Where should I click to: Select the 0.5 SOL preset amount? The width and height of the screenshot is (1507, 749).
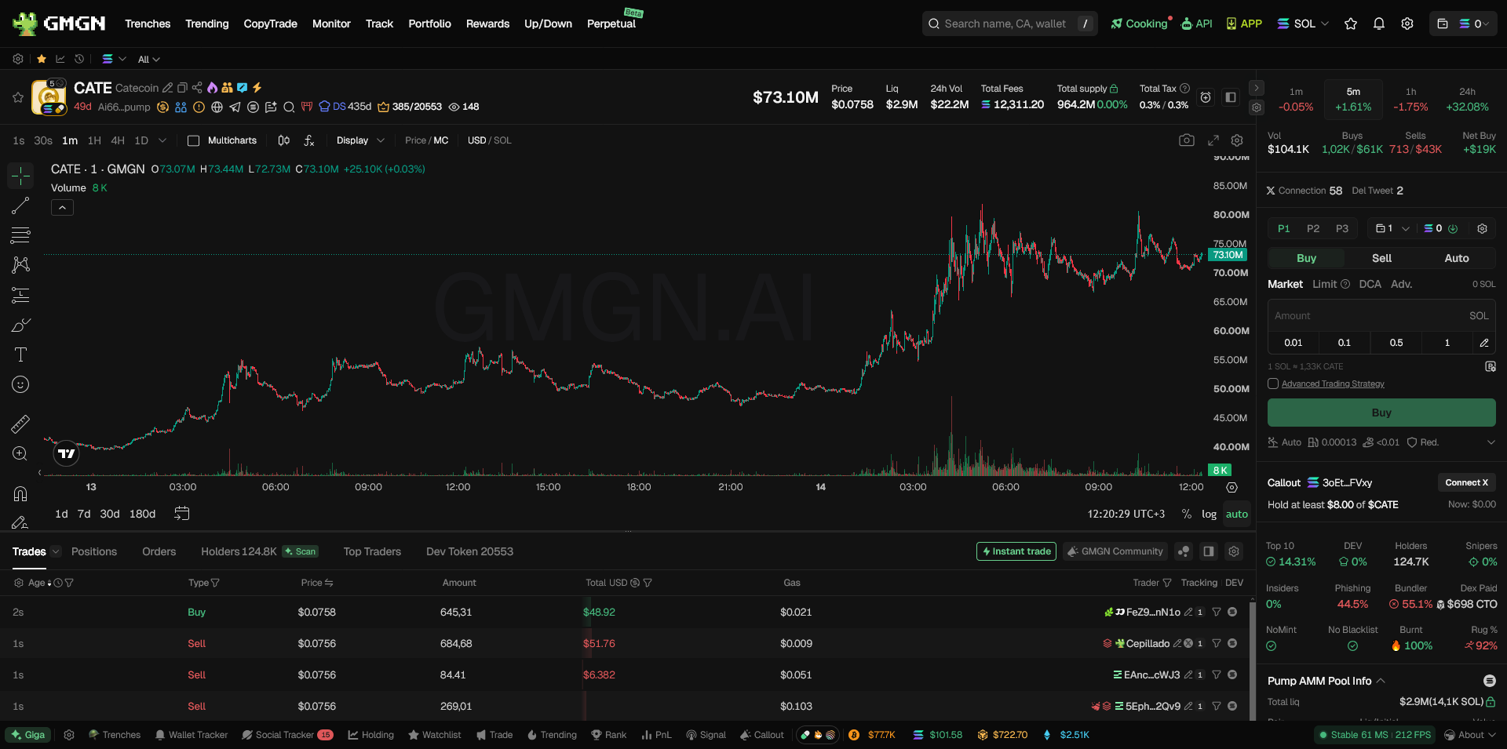click(x=1396, y=343)
